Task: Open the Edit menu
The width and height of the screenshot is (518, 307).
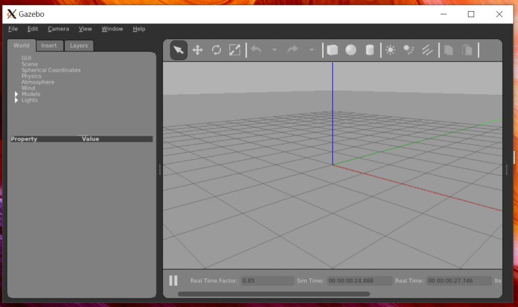Action: pos(32,29)
